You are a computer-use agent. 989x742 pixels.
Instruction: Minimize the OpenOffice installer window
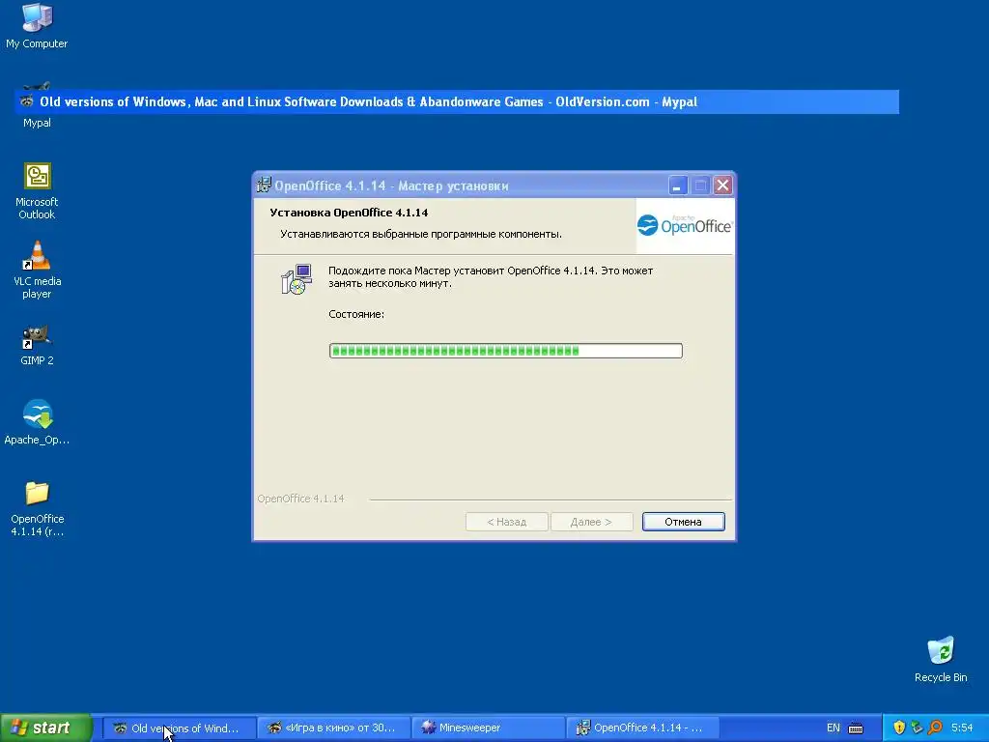click(x=678, y=185)
